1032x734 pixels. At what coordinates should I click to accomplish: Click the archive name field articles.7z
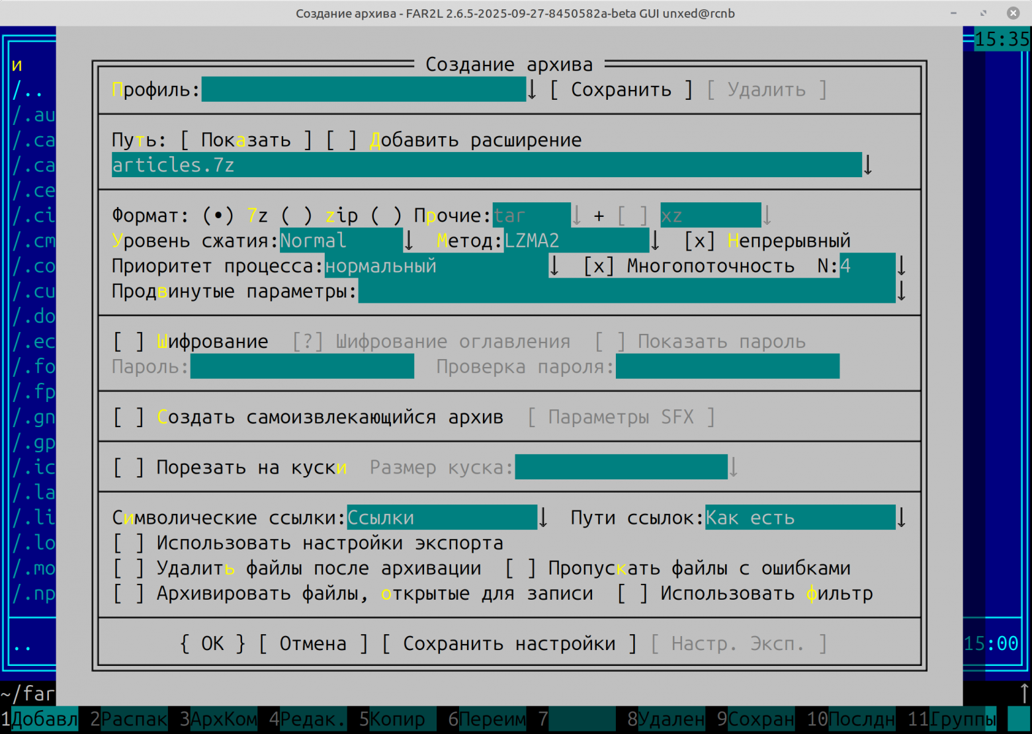(487, 165)
